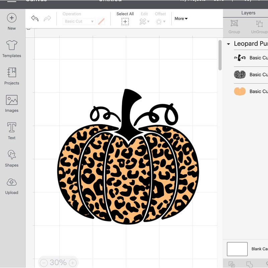Click the Upload icon
Viewport: 268px width, 268px height.
pyautogui.click(x=12, y=185)
